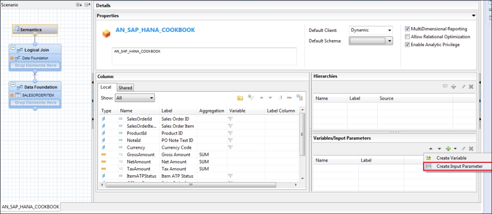
Task: Click the description text field in Properties
Action: tap(204, 56)
